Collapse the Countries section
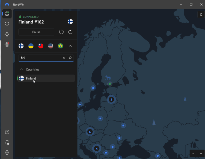Image resolution: width=205 pixels, height=159 pixels. (22, 69)
